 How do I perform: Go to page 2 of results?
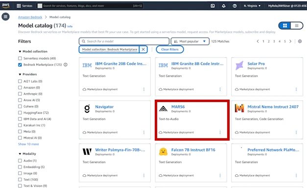[x=269, y=41]
